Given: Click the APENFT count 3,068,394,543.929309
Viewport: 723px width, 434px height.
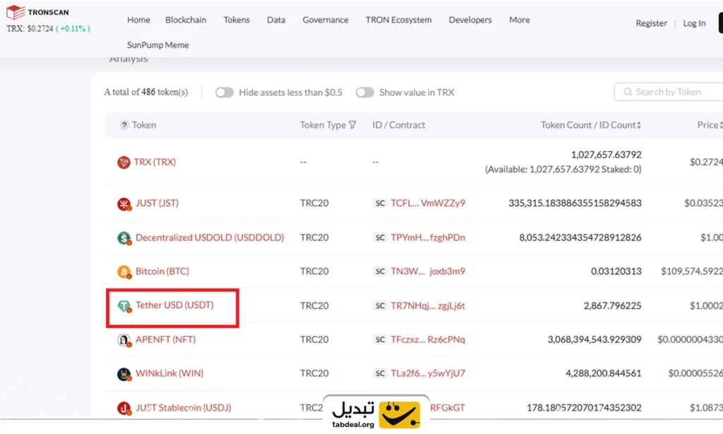Looking at the screenshot, I should pyautogui.click(x=594, y=339).
